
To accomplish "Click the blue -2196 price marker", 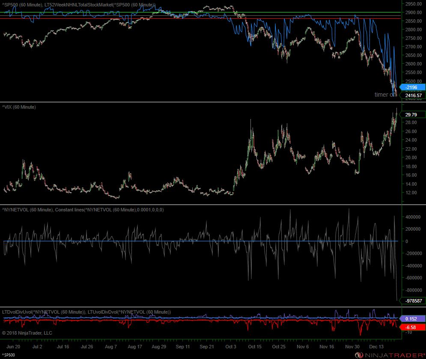I will (x=412, y=87).
